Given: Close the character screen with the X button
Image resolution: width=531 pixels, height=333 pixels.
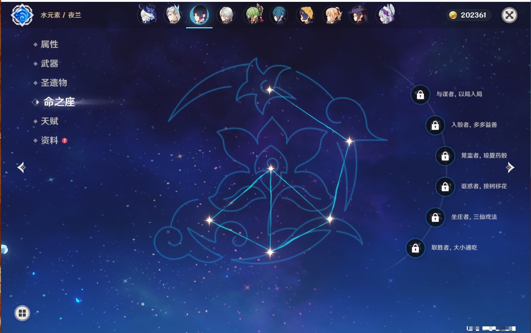Looking at the screenshot, I should 509,15.
